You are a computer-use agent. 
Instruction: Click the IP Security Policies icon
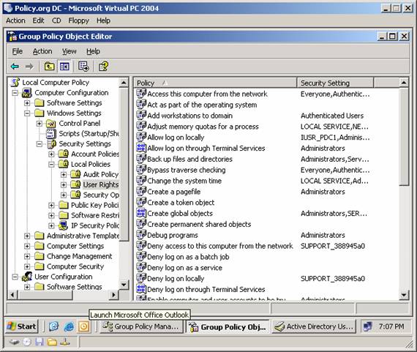64,225
